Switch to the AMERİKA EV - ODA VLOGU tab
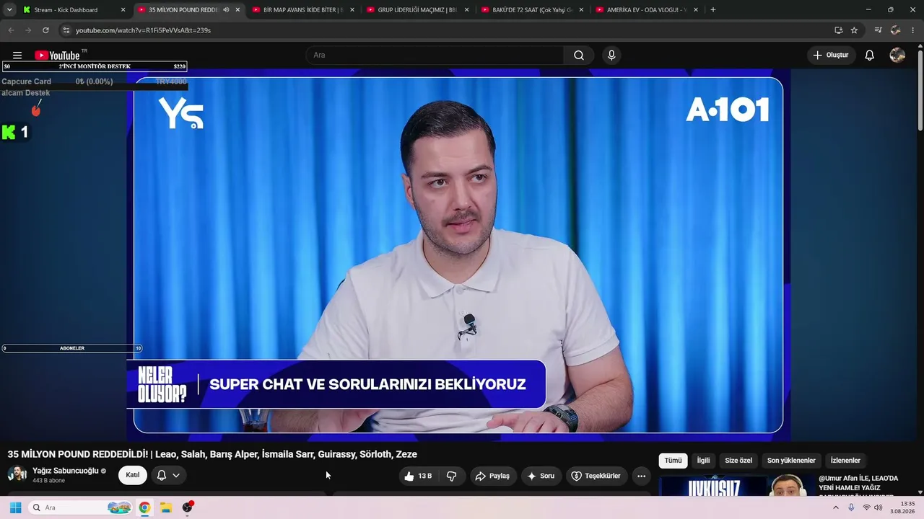 point(646,10)
